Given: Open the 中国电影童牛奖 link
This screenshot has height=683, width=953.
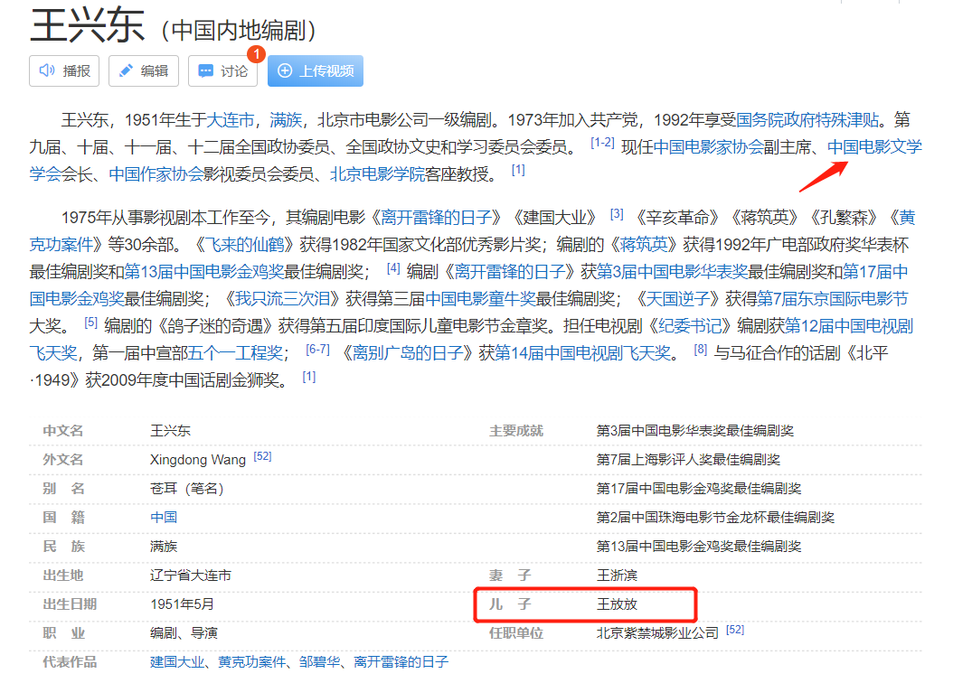Looking at the screenshot, I should click(x=480, y=299).
